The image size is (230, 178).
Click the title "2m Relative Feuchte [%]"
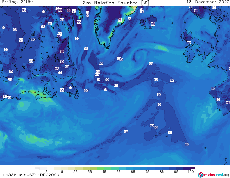point(116,3)
